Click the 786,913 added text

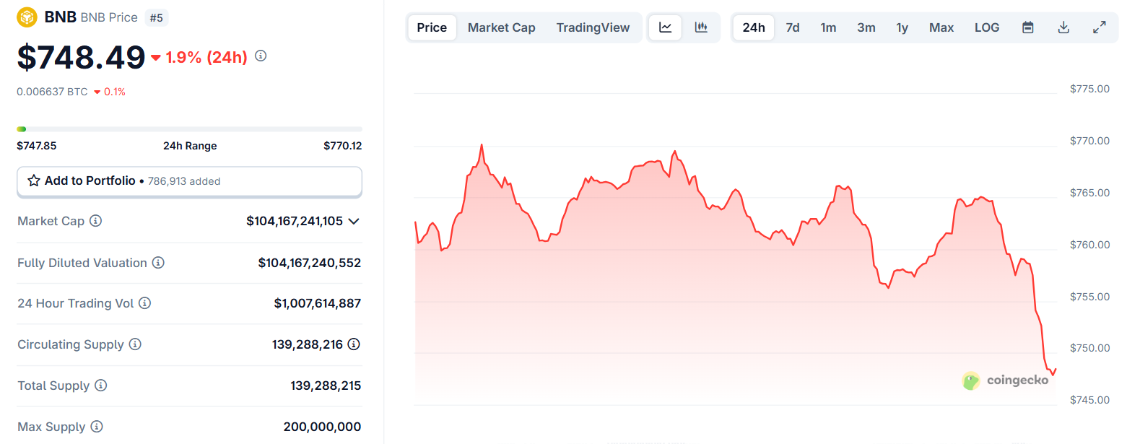(184, 181)
